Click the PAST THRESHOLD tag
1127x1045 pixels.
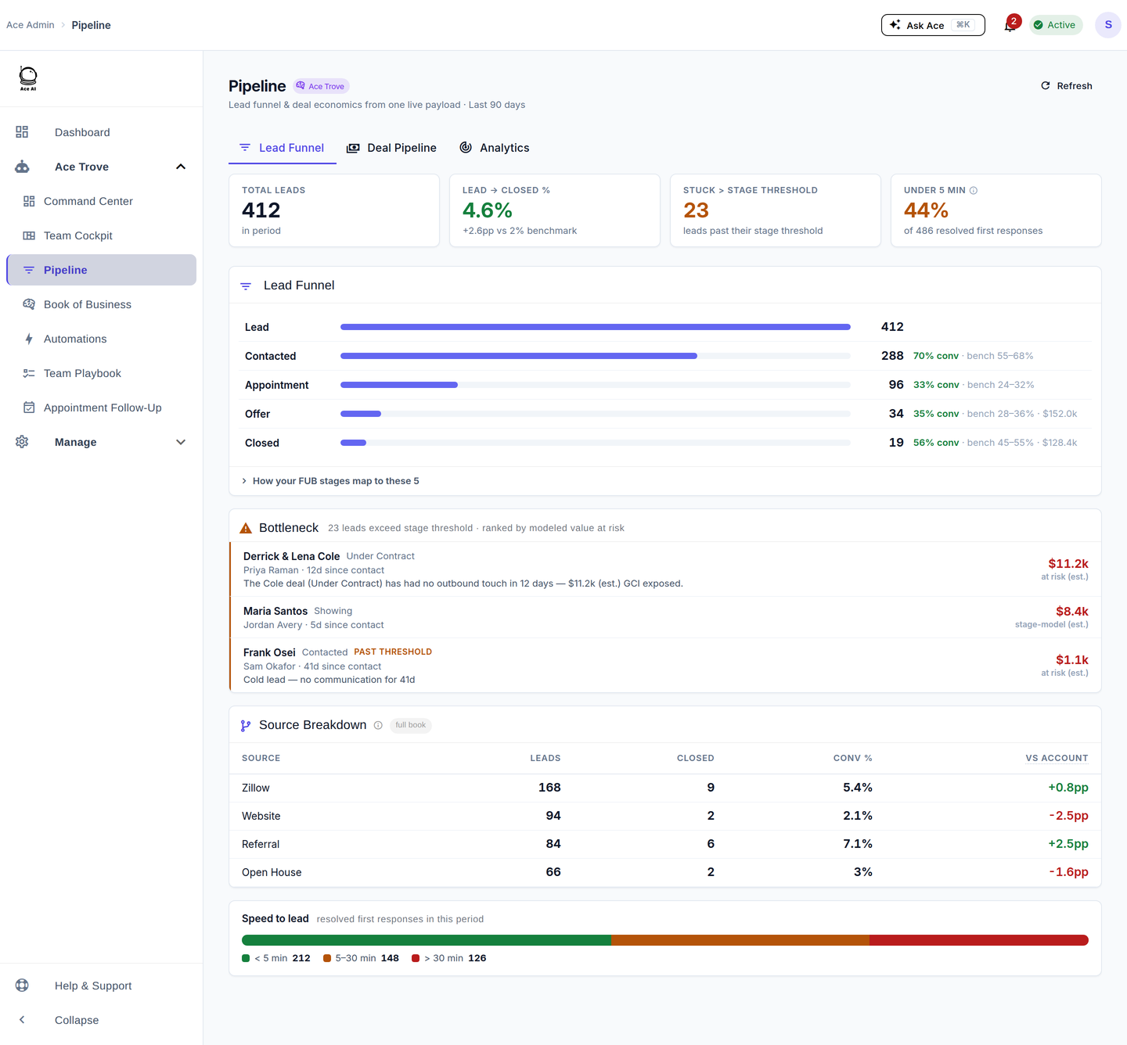click(393, 652)
